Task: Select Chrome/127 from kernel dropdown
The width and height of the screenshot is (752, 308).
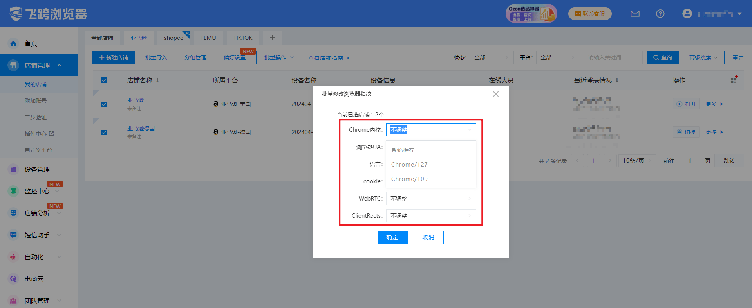Action: click(409, 165)
